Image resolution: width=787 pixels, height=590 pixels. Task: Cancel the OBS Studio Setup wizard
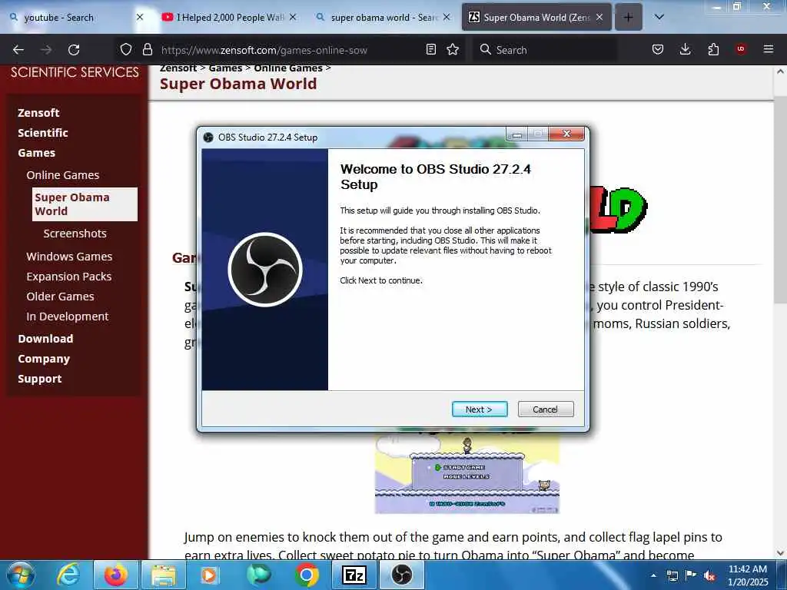pyautogui.click(x=545, y=409)
